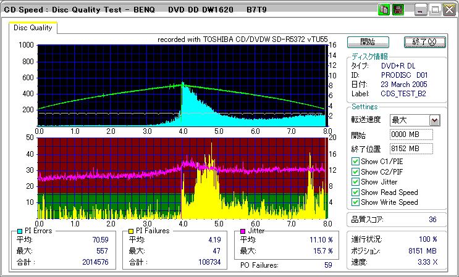Click the magenta Jitter legend square
This screenshot has width=459, height=277.
click(x=243, y=231)
